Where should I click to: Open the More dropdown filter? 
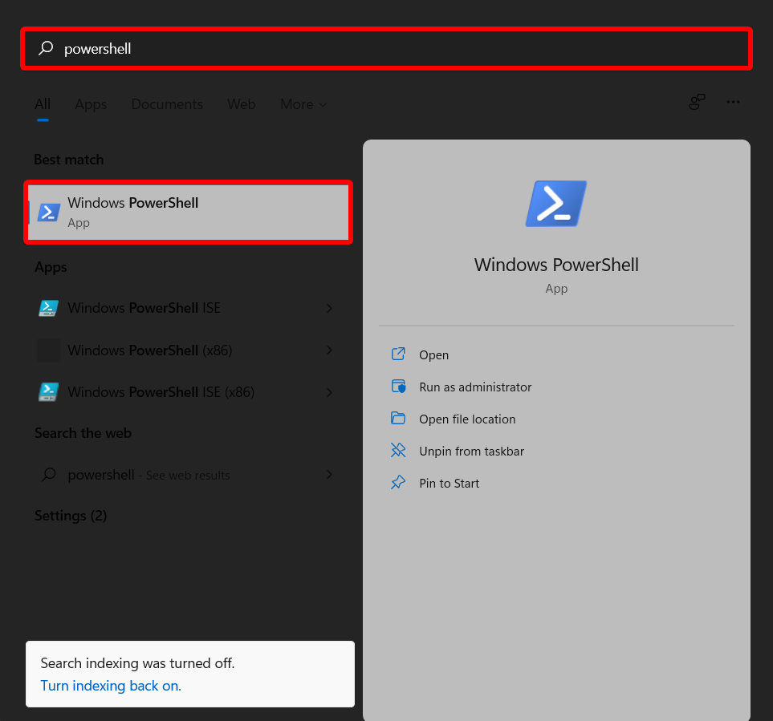[303, 104]
